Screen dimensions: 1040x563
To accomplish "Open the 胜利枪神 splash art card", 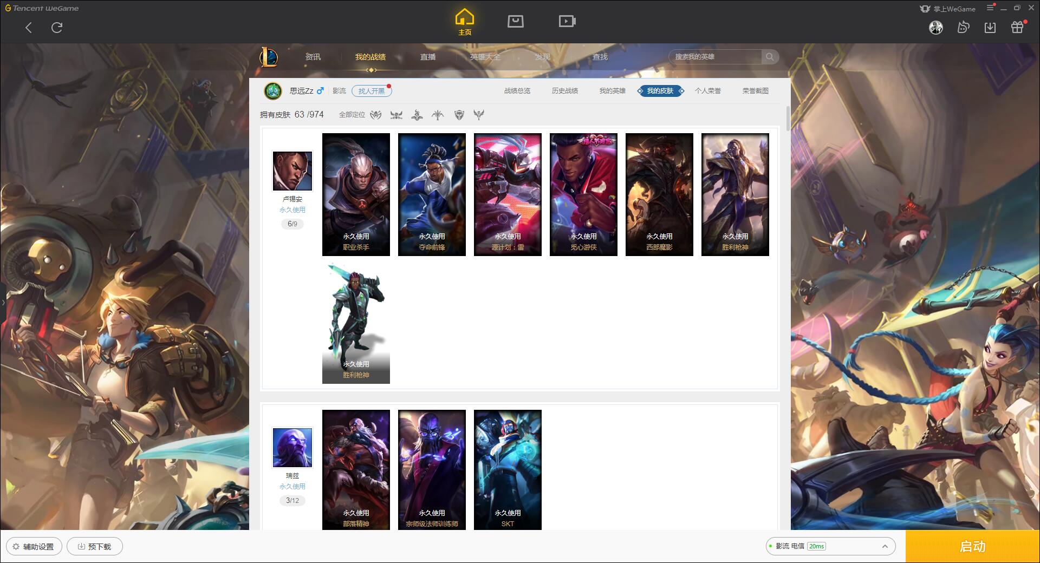I will pyautogui.click(x=735, y=194).
